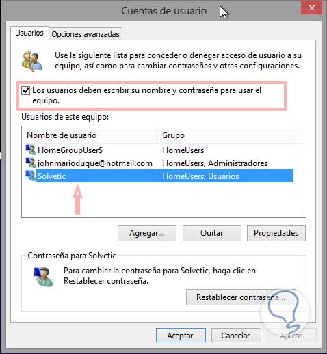Sort by Grupo column header
The image size is (327, 354).
point(225,135)
